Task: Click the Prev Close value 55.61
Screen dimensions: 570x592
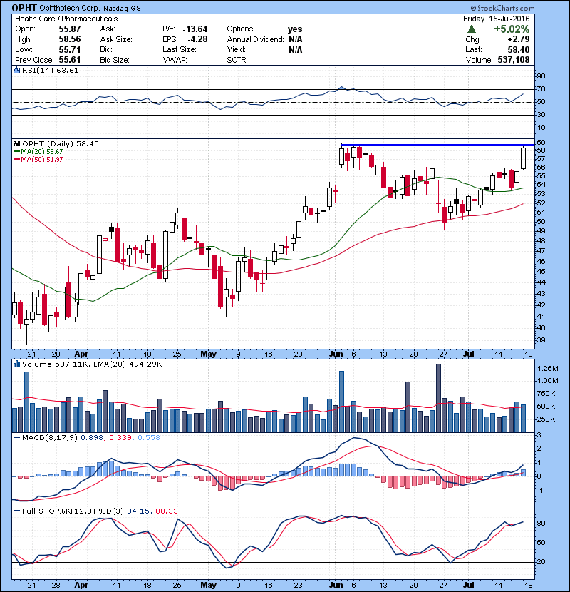Action: pyautogui.click(x=70, y=60)
